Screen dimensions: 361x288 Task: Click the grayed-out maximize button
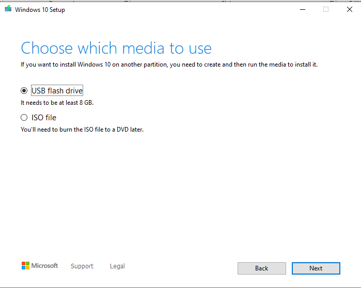point(326,9)
